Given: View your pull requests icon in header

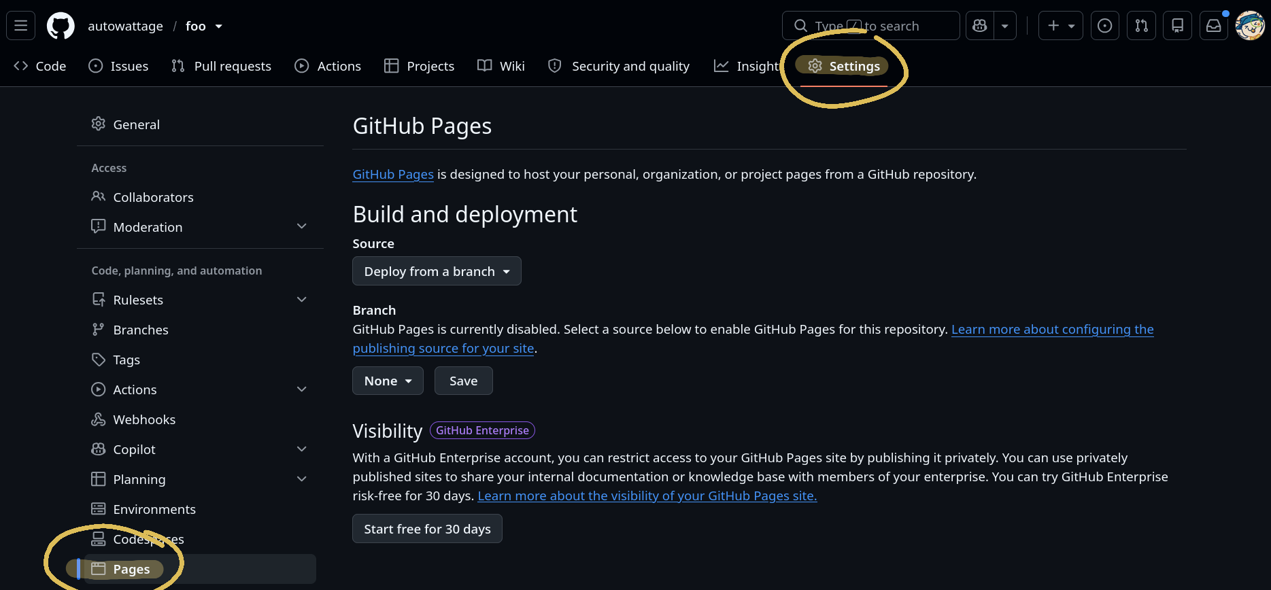Looking at the screenshot, I should 1141,26.
